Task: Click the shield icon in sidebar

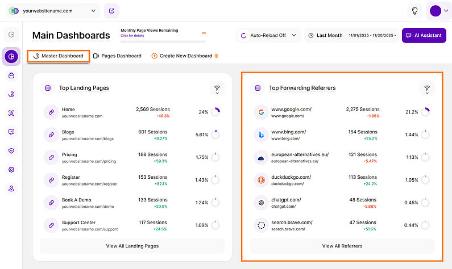Action: 11,150
